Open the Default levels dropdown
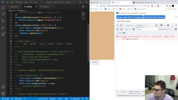178x100 pixels. pyautogui.click(x=164, y=29)
